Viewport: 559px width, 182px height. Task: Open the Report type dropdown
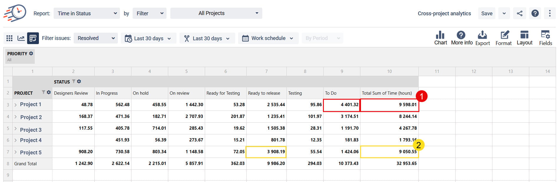click(87, 14)
